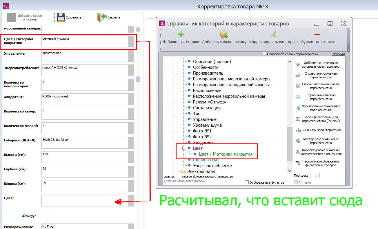The width and height of the screenshot is (378, 229).
Task: Open the main characteristics reference
Action: (318, 75)
